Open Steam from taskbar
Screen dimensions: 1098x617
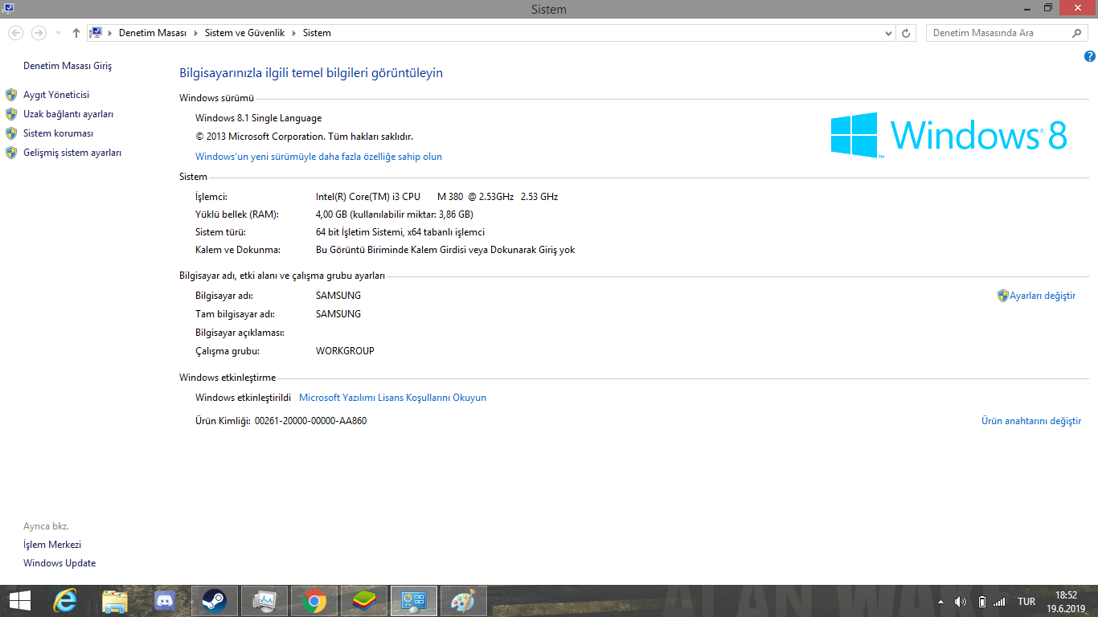215,601
